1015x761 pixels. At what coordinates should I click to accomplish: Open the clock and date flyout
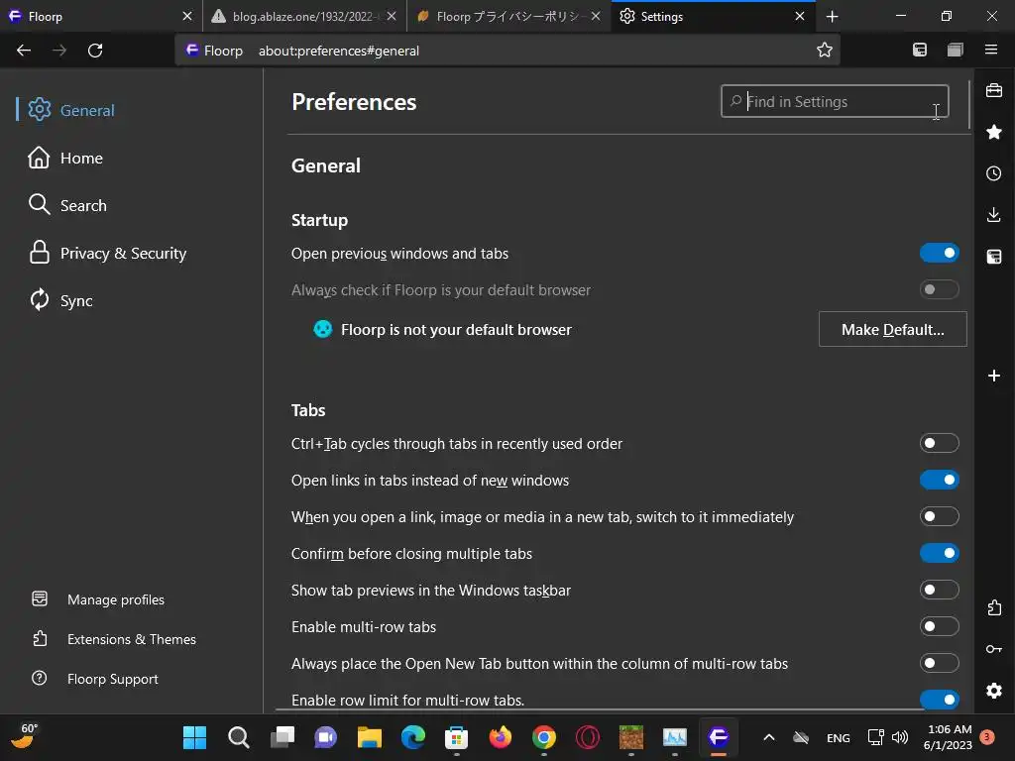click(949, 737)
